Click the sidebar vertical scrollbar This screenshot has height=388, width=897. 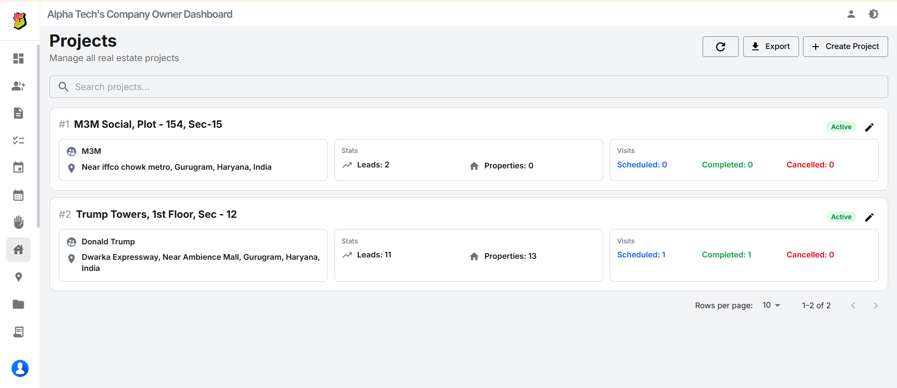38,136
